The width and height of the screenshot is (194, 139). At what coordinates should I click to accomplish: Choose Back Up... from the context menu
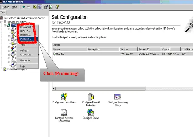26,31
